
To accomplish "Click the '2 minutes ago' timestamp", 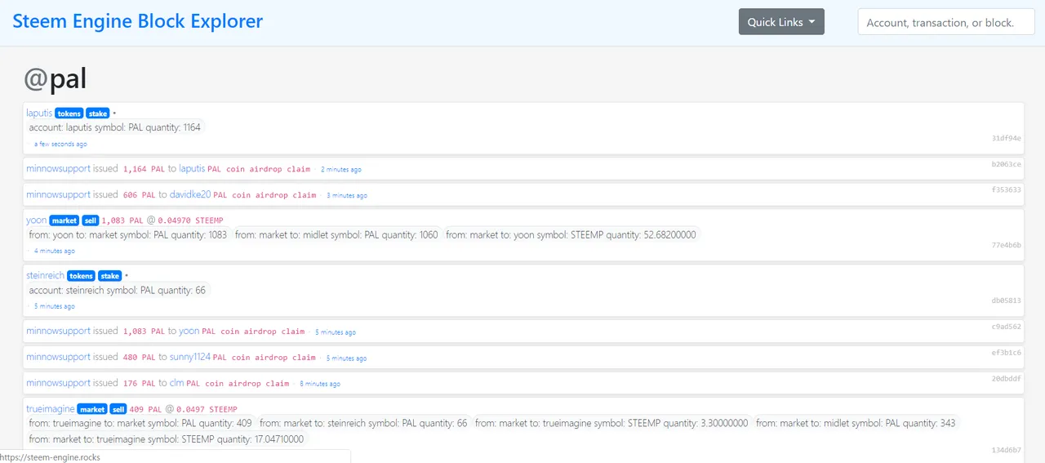I will click(341, 169).
